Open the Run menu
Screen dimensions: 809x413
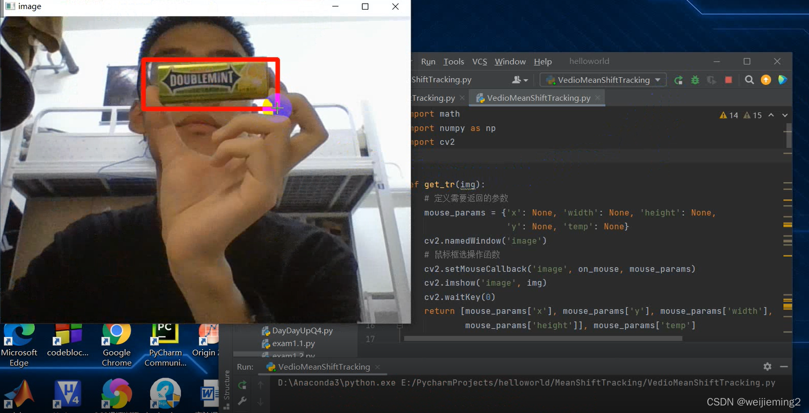pyautogui.click(x=428, y=61)
